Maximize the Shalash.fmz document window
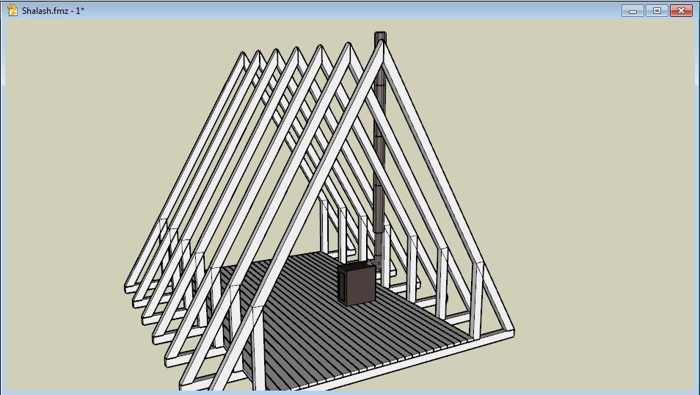The width and height of the screenshot is (700, 395). (657, 10)
